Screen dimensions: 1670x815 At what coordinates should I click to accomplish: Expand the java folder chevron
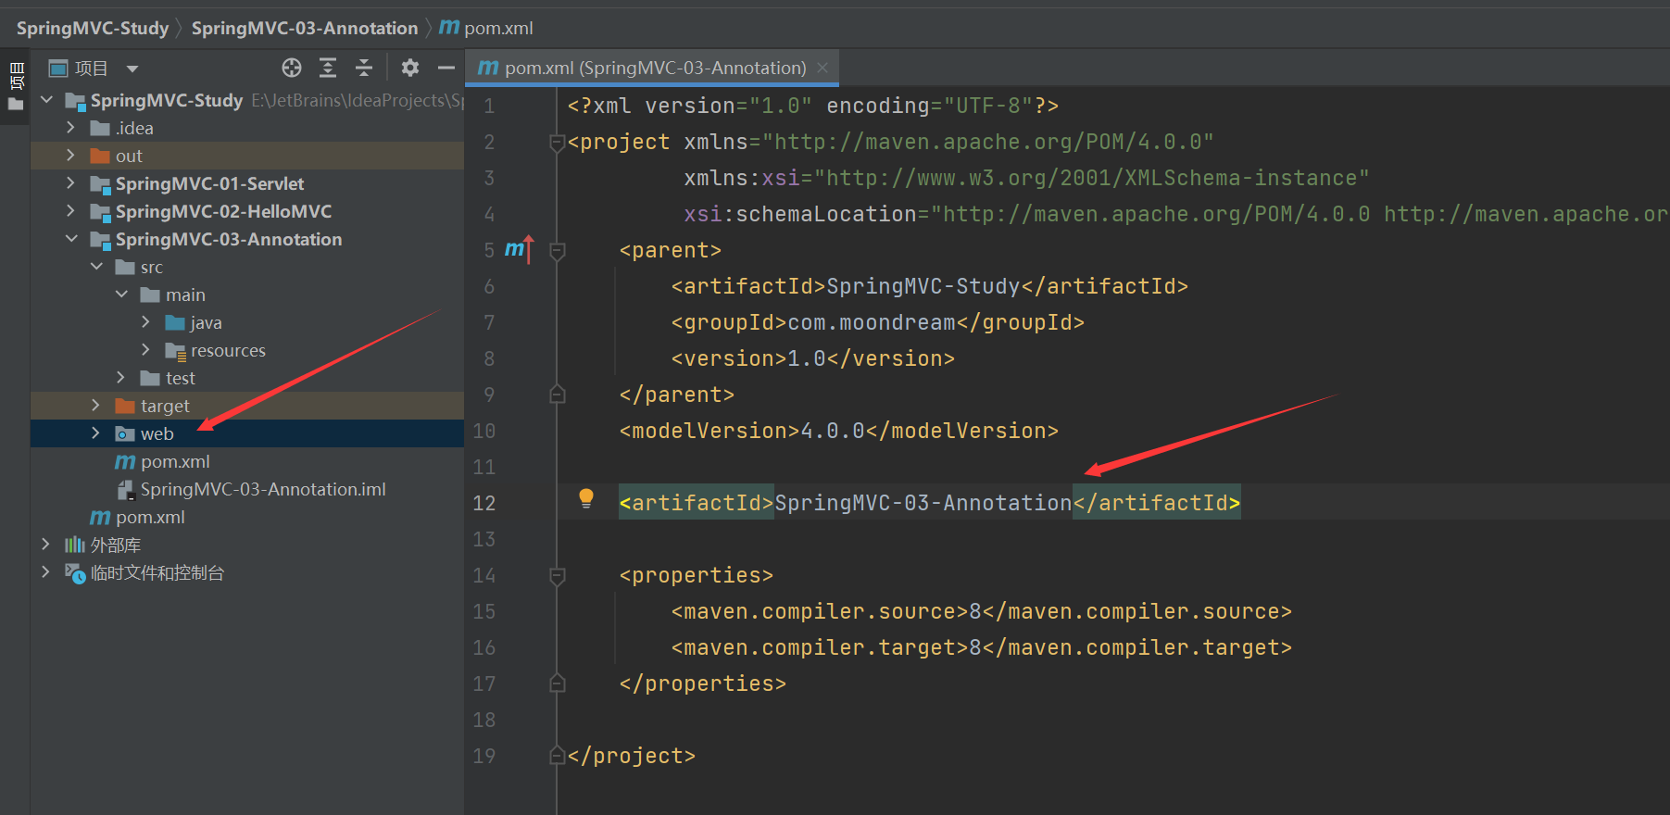(145, 321)
